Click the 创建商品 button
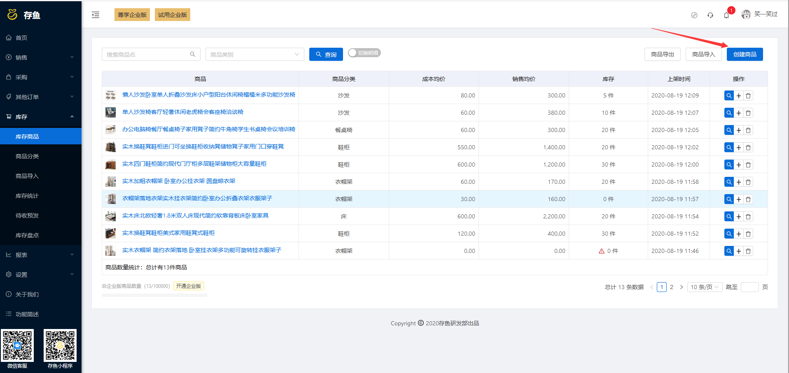This screenshot has height=373, width=789. (x=745, y=54)
